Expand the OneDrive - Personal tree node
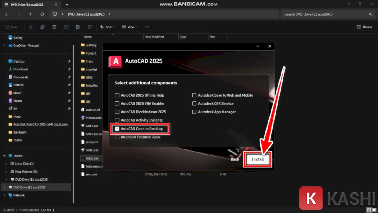Viewport: 378px width, 213px height. pos(4,45)
